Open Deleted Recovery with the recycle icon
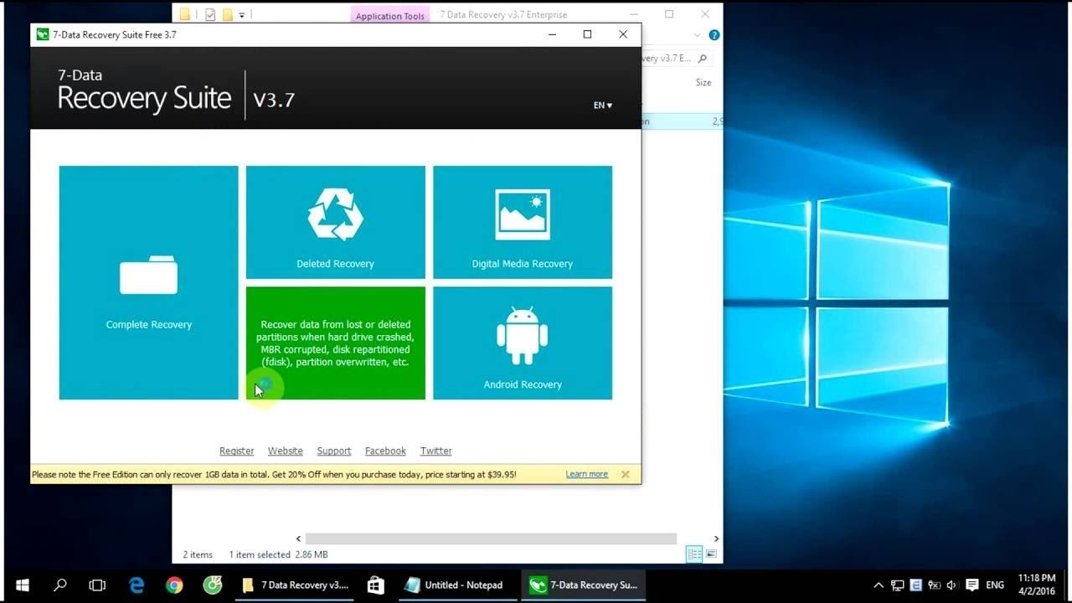Screen dimensions: 1072x603 click(335, 222)
